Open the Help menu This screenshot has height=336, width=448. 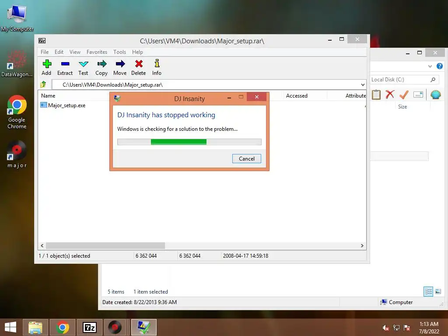137,52
